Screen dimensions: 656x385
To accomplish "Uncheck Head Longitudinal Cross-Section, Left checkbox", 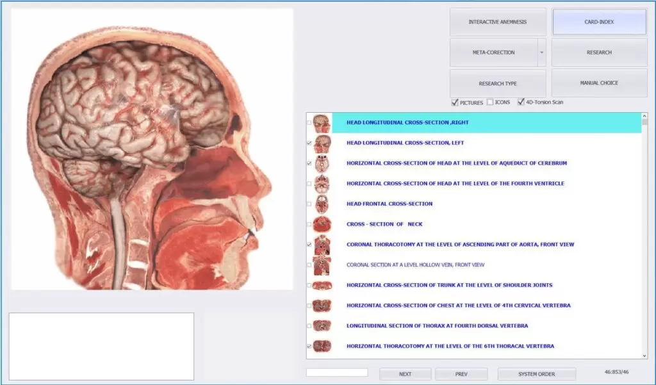I will point(309,143).
